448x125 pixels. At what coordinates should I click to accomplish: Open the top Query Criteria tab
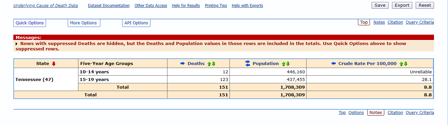pos(420,22)
